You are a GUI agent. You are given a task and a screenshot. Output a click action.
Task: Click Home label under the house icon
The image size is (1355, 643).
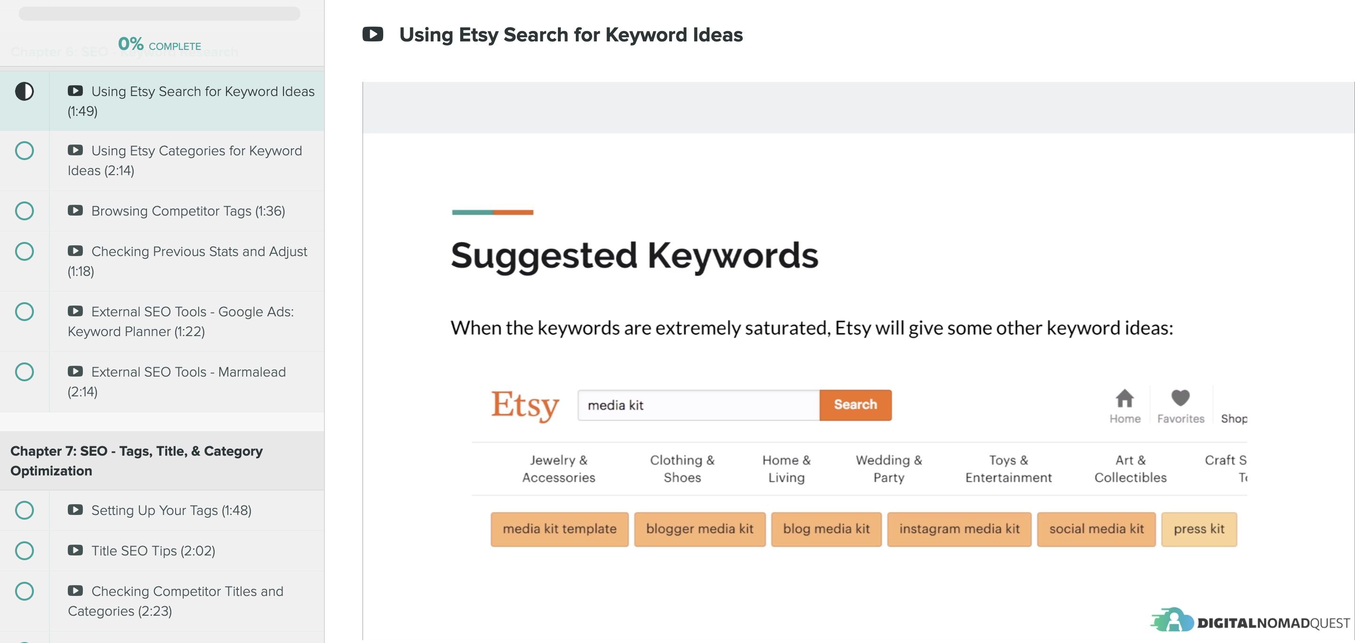click(x=1125, y=418)
